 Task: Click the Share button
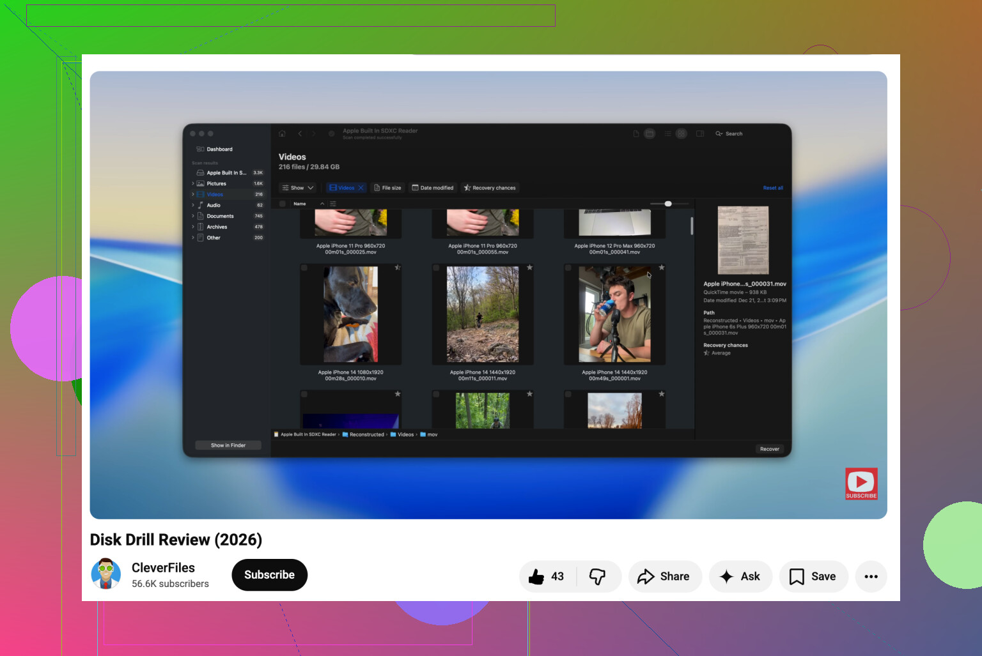coord(665,576)
